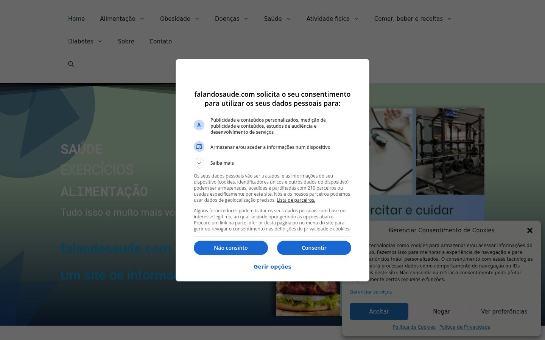Expand the Diabetes submenu arrow
This screenshot has width=545, height=340.
pos(100,42)
